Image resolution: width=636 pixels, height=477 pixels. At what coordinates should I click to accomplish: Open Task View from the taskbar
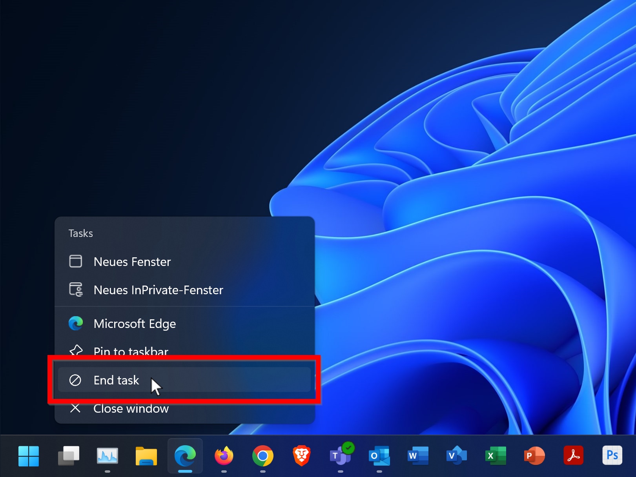point(68,456)
